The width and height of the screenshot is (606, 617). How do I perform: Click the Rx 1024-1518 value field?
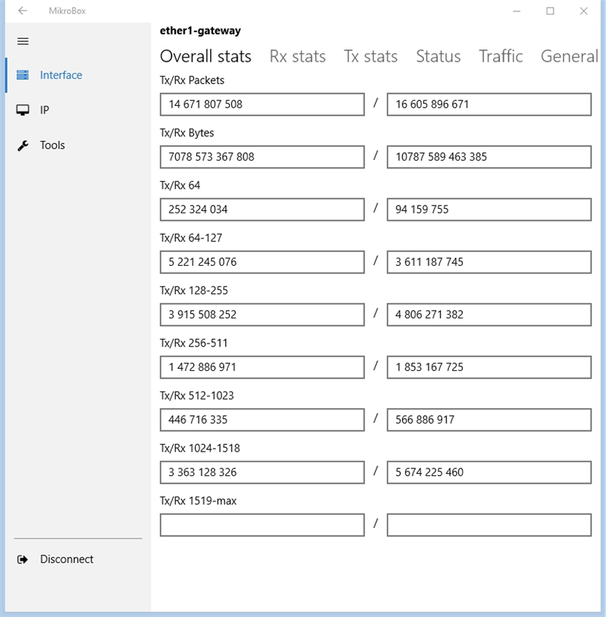[x=489, y=472]
